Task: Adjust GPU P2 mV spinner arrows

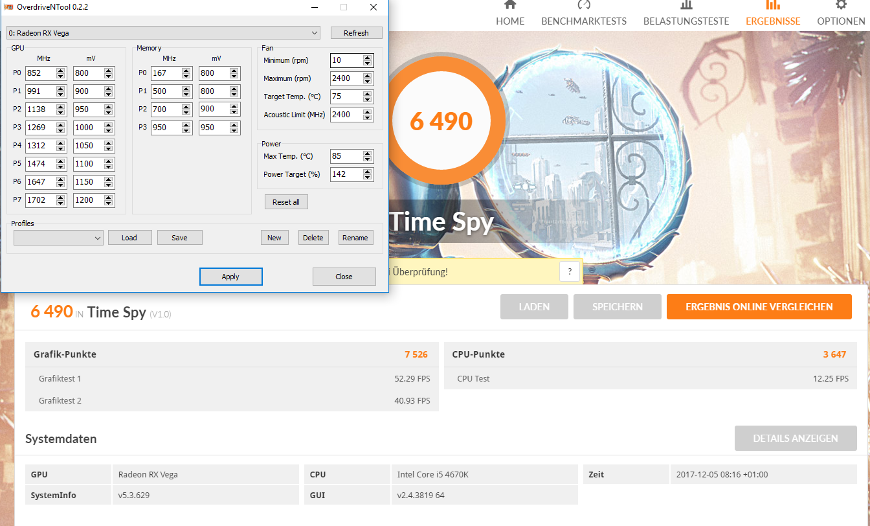Action: pos(109,109)
